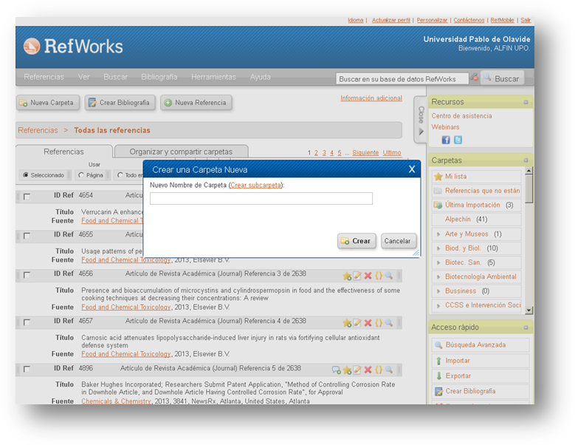The image size is (575, 445).
Task: Click the Nueva Carpeta button
Action: 48,103
